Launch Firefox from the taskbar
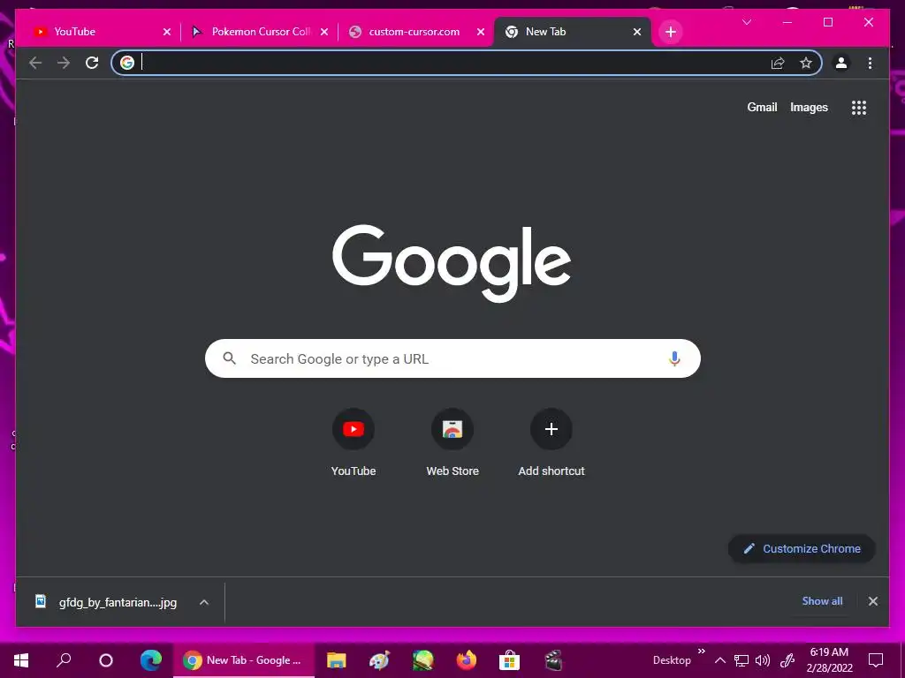The width and height of the screenshot is (905, 678). tap(467, 660)
